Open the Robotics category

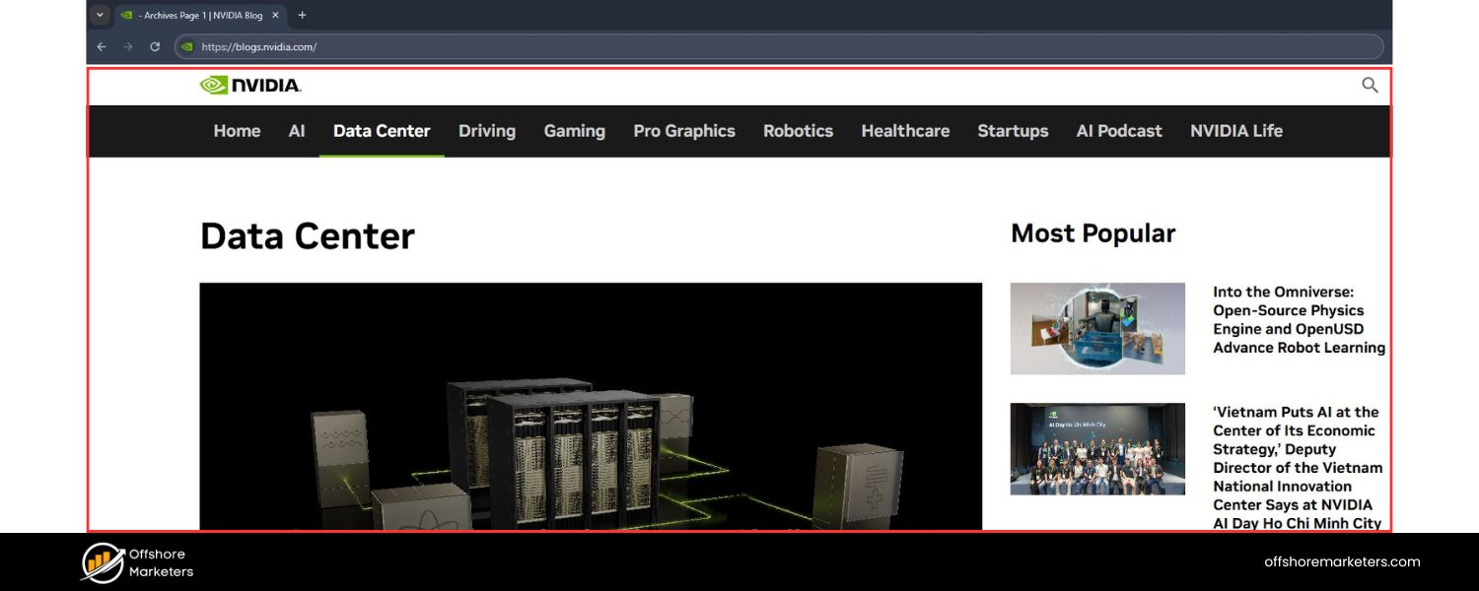[x=798, y=130]
